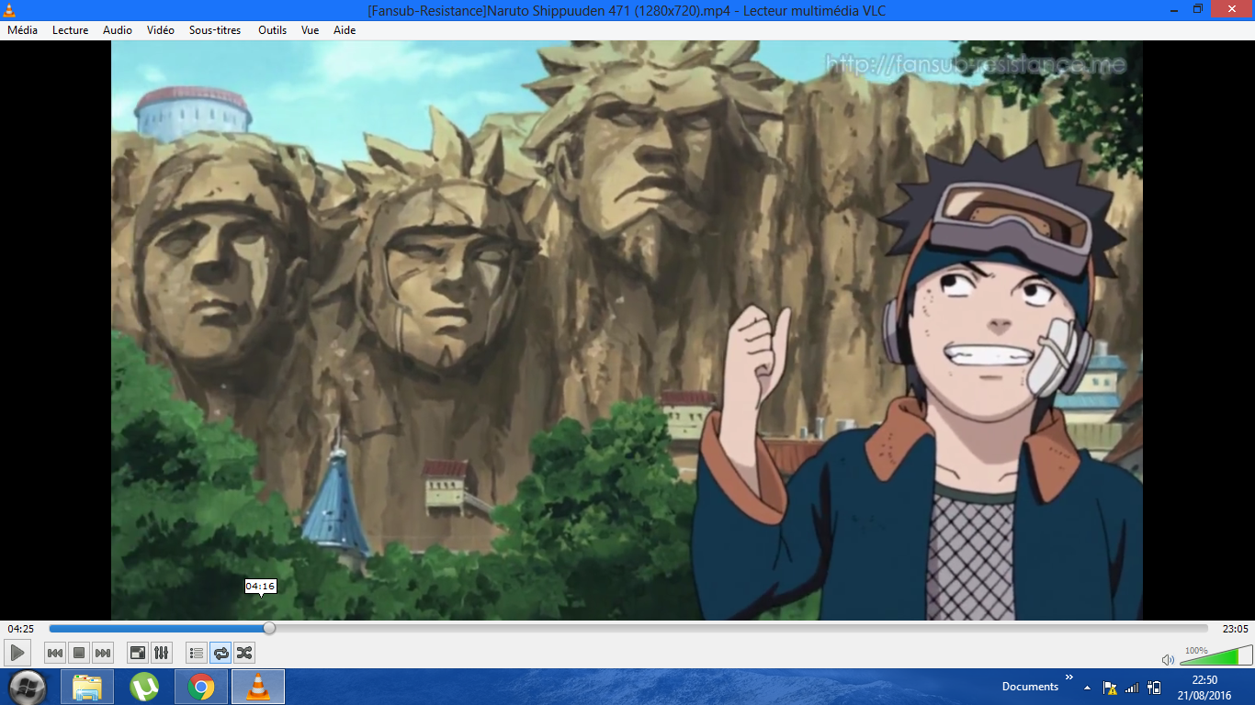Expand the Documents toolbar chevron
Viewport: 1255px width, 705px height.
[1068, 677]
